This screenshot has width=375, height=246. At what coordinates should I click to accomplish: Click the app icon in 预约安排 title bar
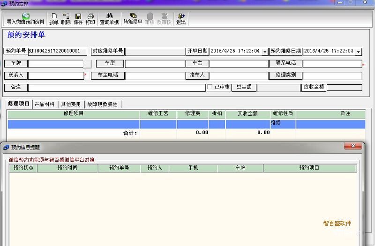(4, 4)
